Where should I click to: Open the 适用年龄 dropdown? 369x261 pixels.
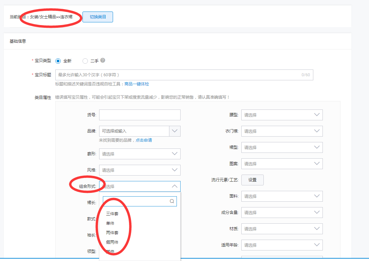pos(282,245)
